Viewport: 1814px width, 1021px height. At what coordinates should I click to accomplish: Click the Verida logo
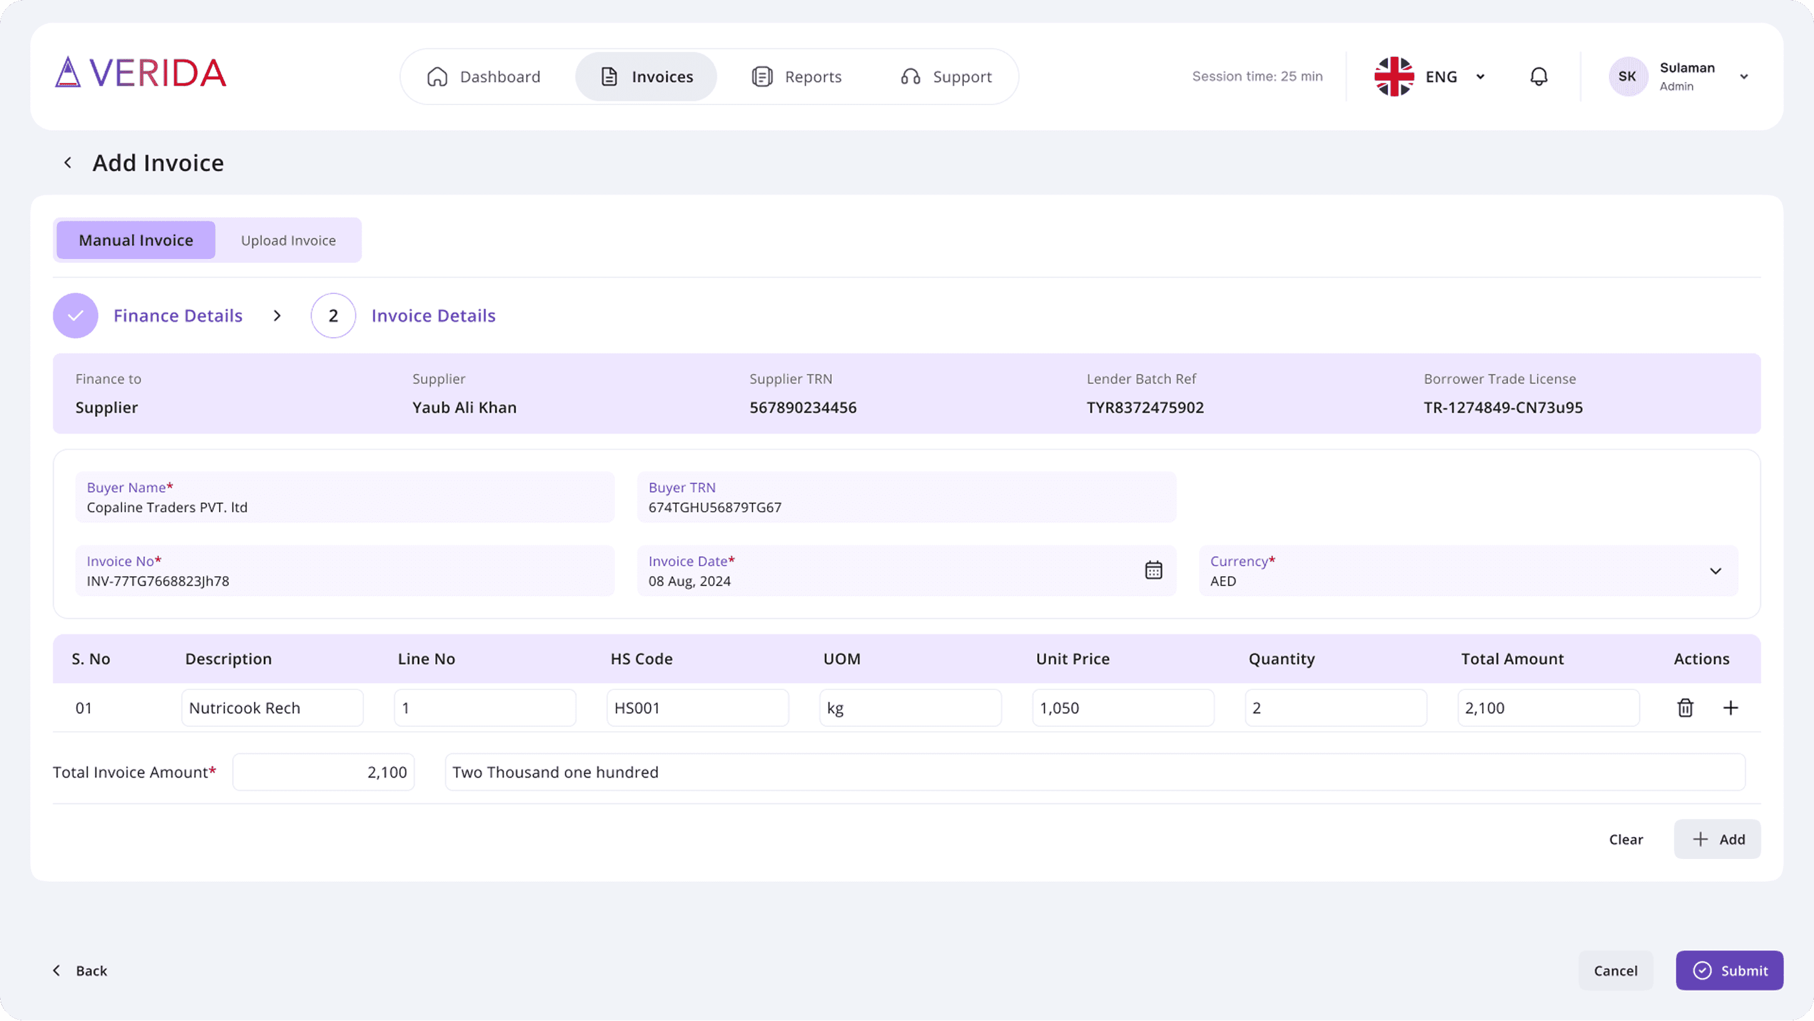(x=140, y=73)
